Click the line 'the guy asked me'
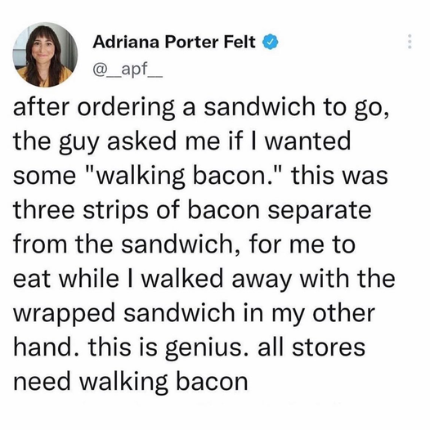 click(182, 141)
